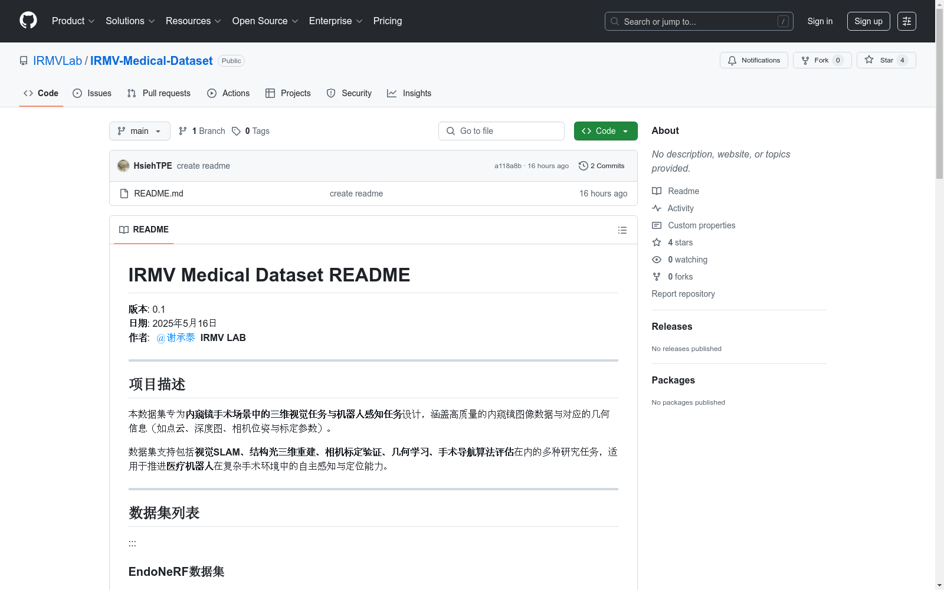View the 0 Tags link
This screenshot has height=590, width=944.
click(251, 131)
